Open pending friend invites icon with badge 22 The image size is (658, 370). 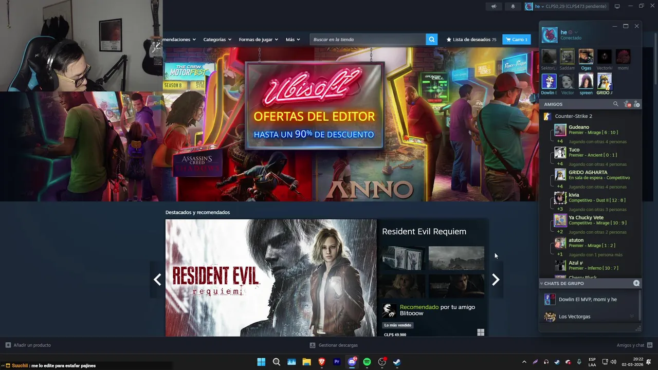point(627,104)
